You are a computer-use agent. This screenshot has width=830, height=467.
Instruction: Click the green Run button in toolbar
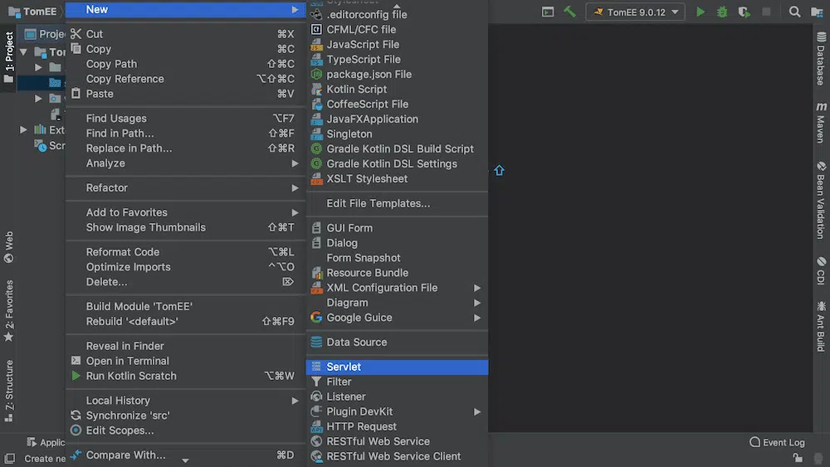click(x=701, y=12)
